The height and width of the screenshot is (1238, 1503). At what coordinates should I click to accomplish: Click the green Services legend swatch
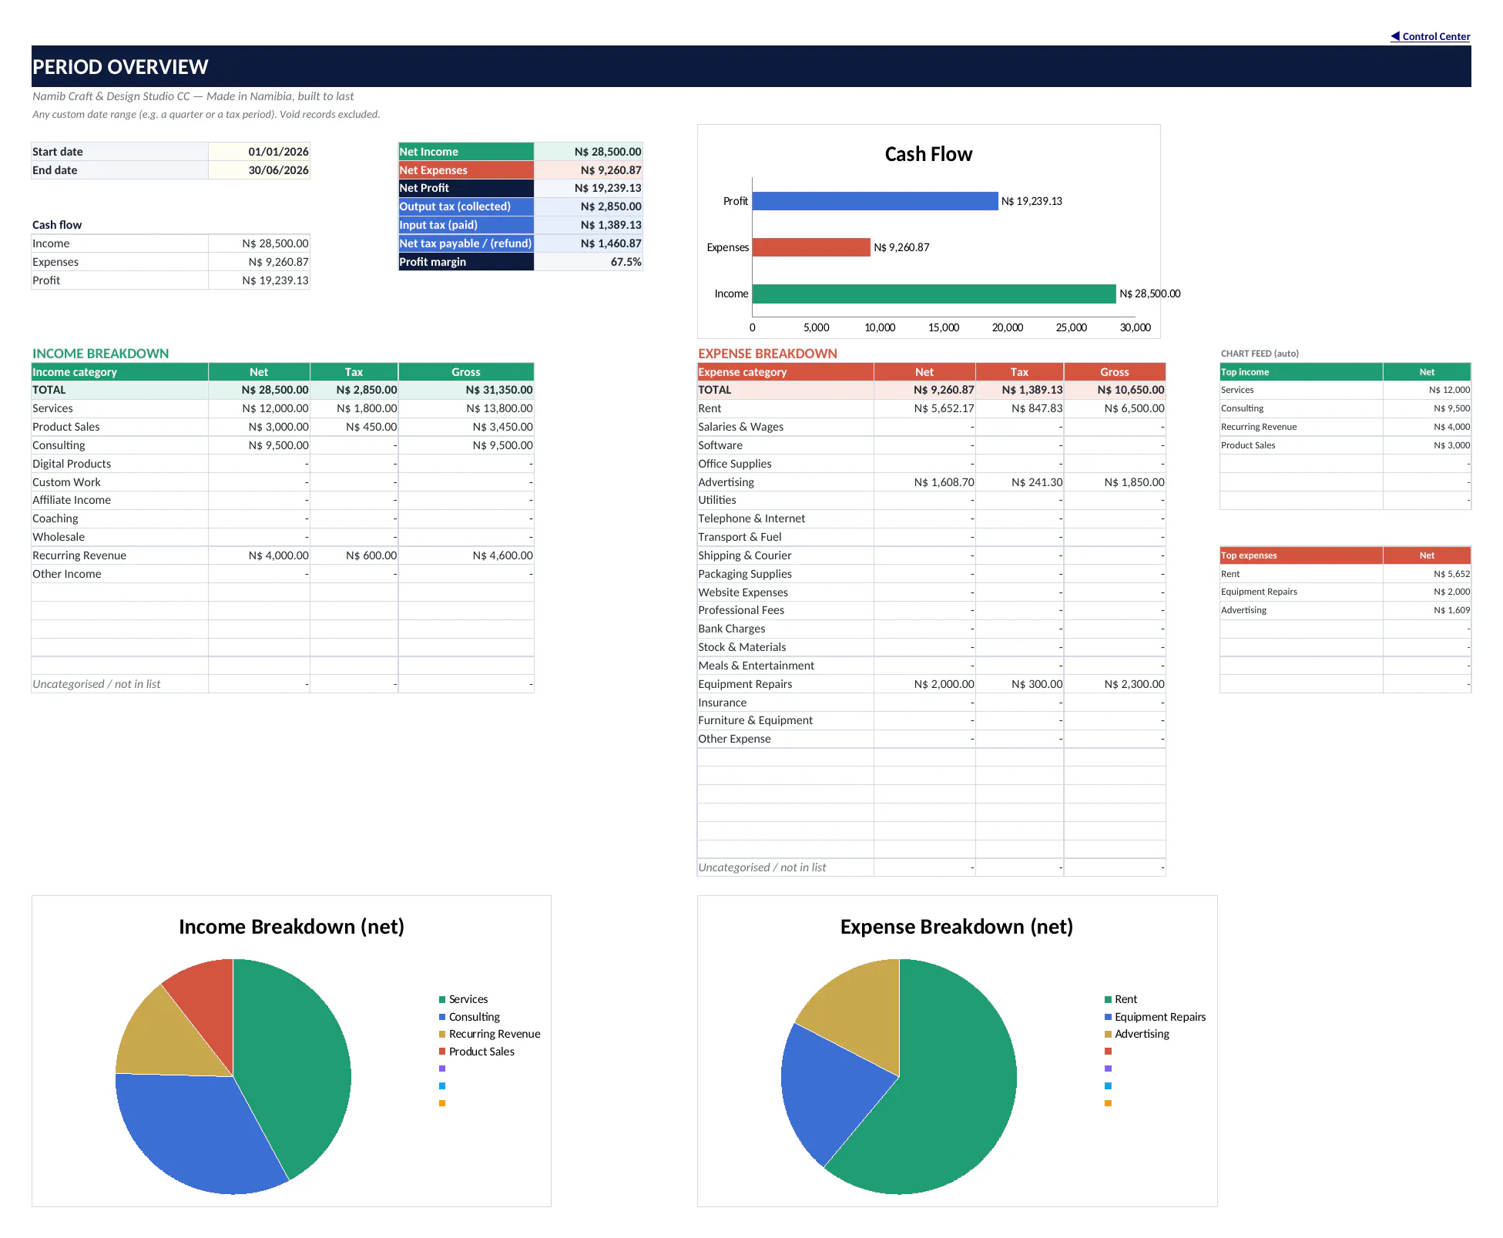click(x=442, y=999)
